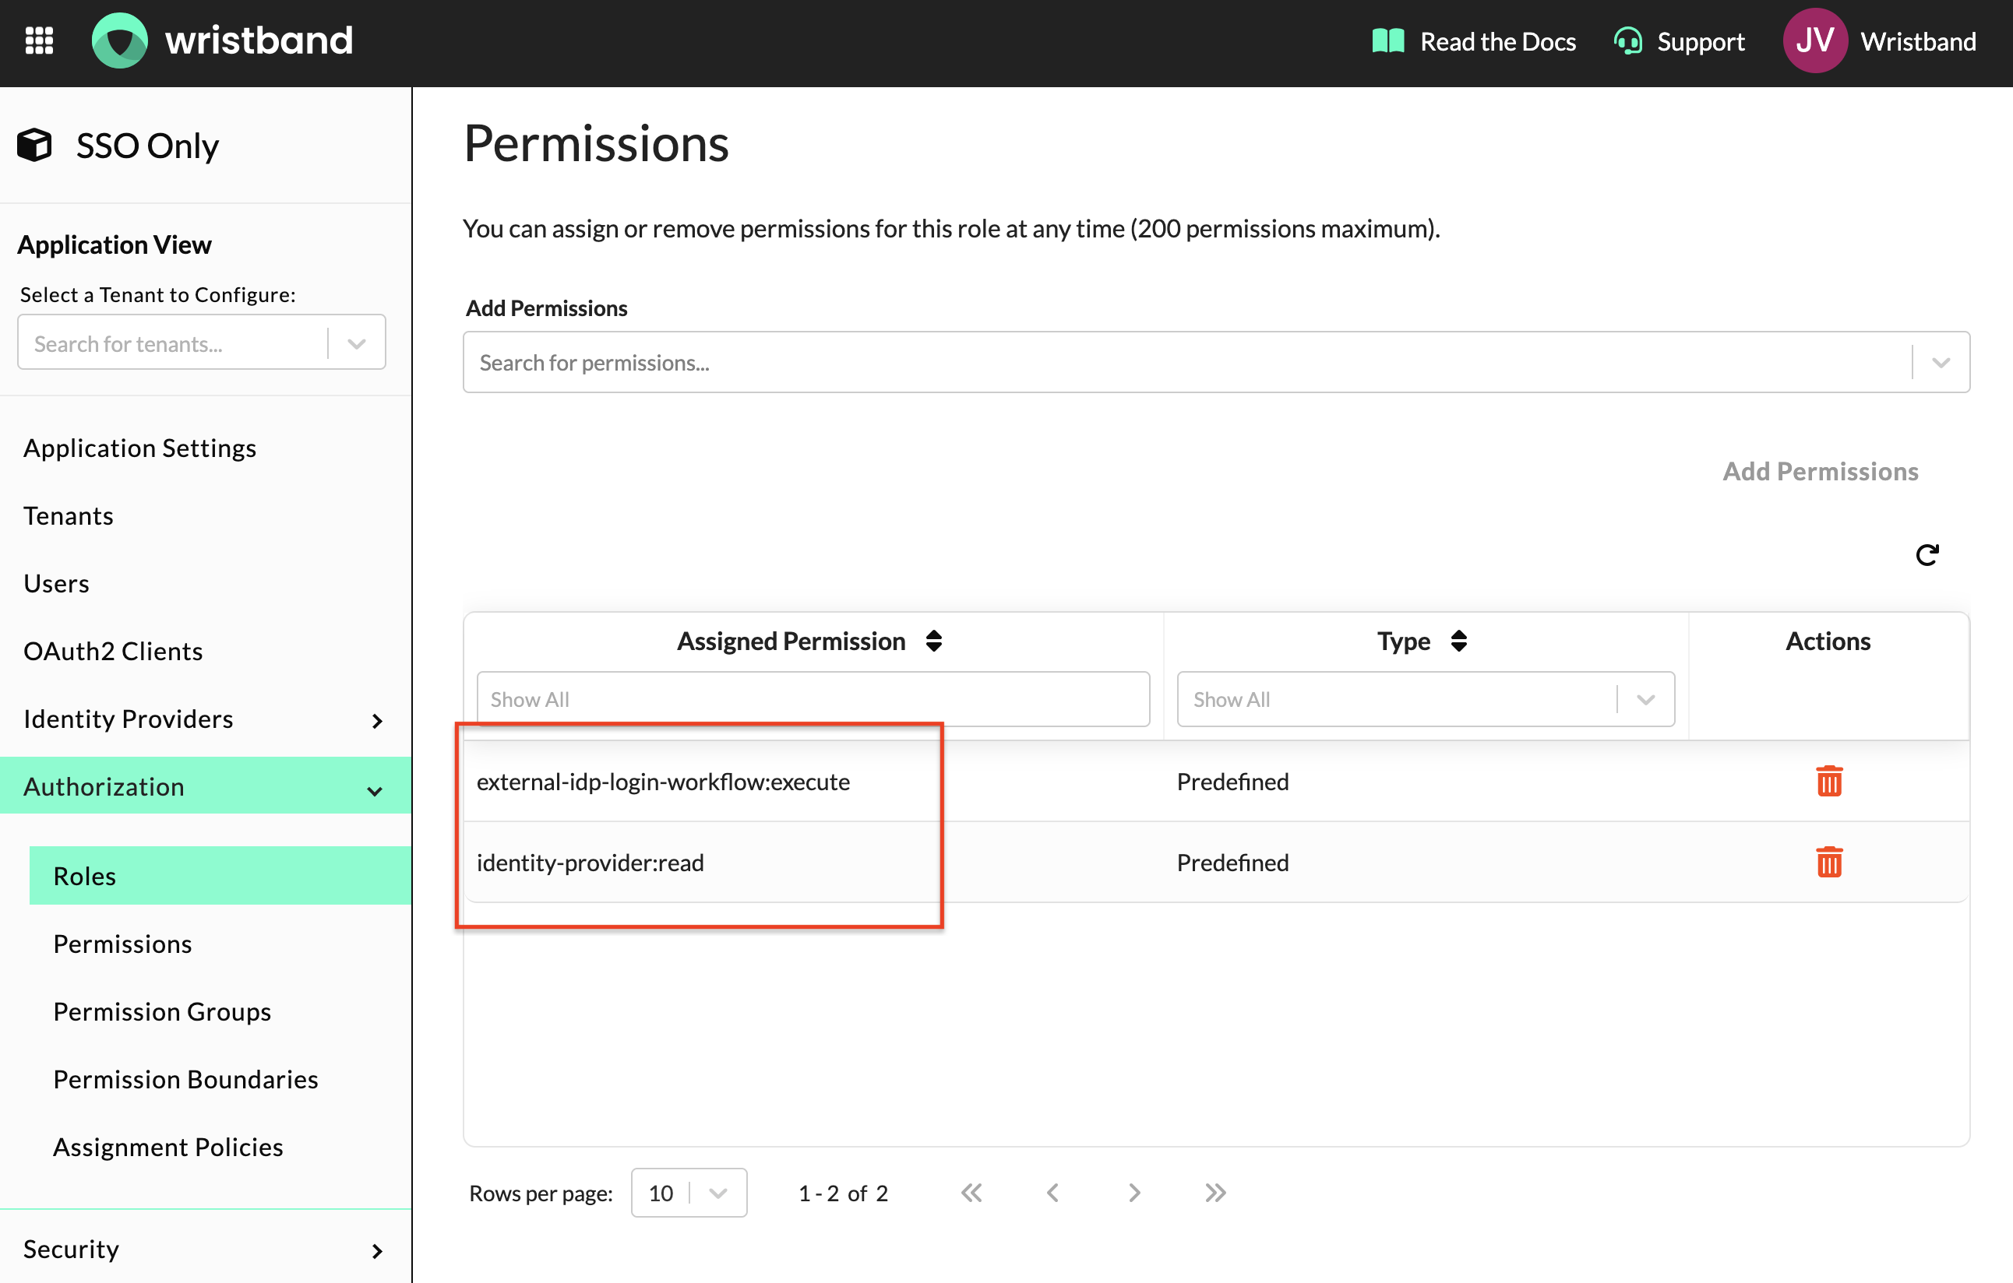Screen dimensions: 2013x1283
Task: Go to the next results page
Action: 1133,1193
